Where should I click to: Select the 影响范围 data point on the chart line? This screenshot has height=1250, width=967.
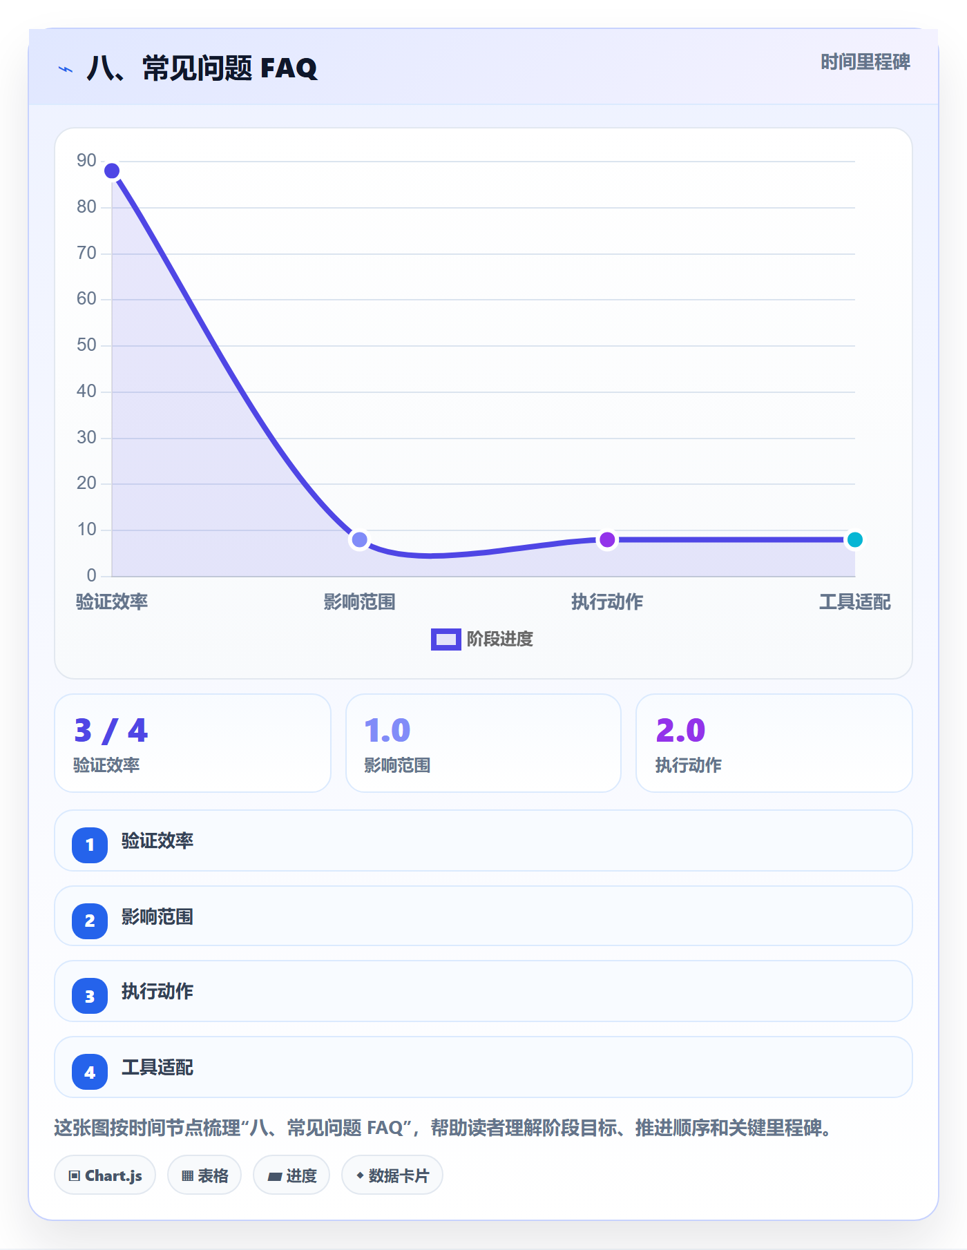(x=359, y=539)
